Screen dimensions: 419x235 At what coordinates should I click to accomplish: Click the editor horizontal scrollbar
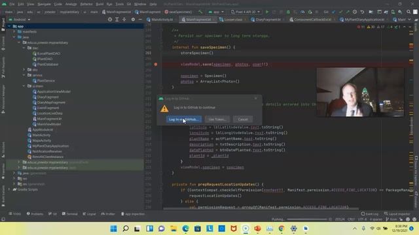click(261, 208)
